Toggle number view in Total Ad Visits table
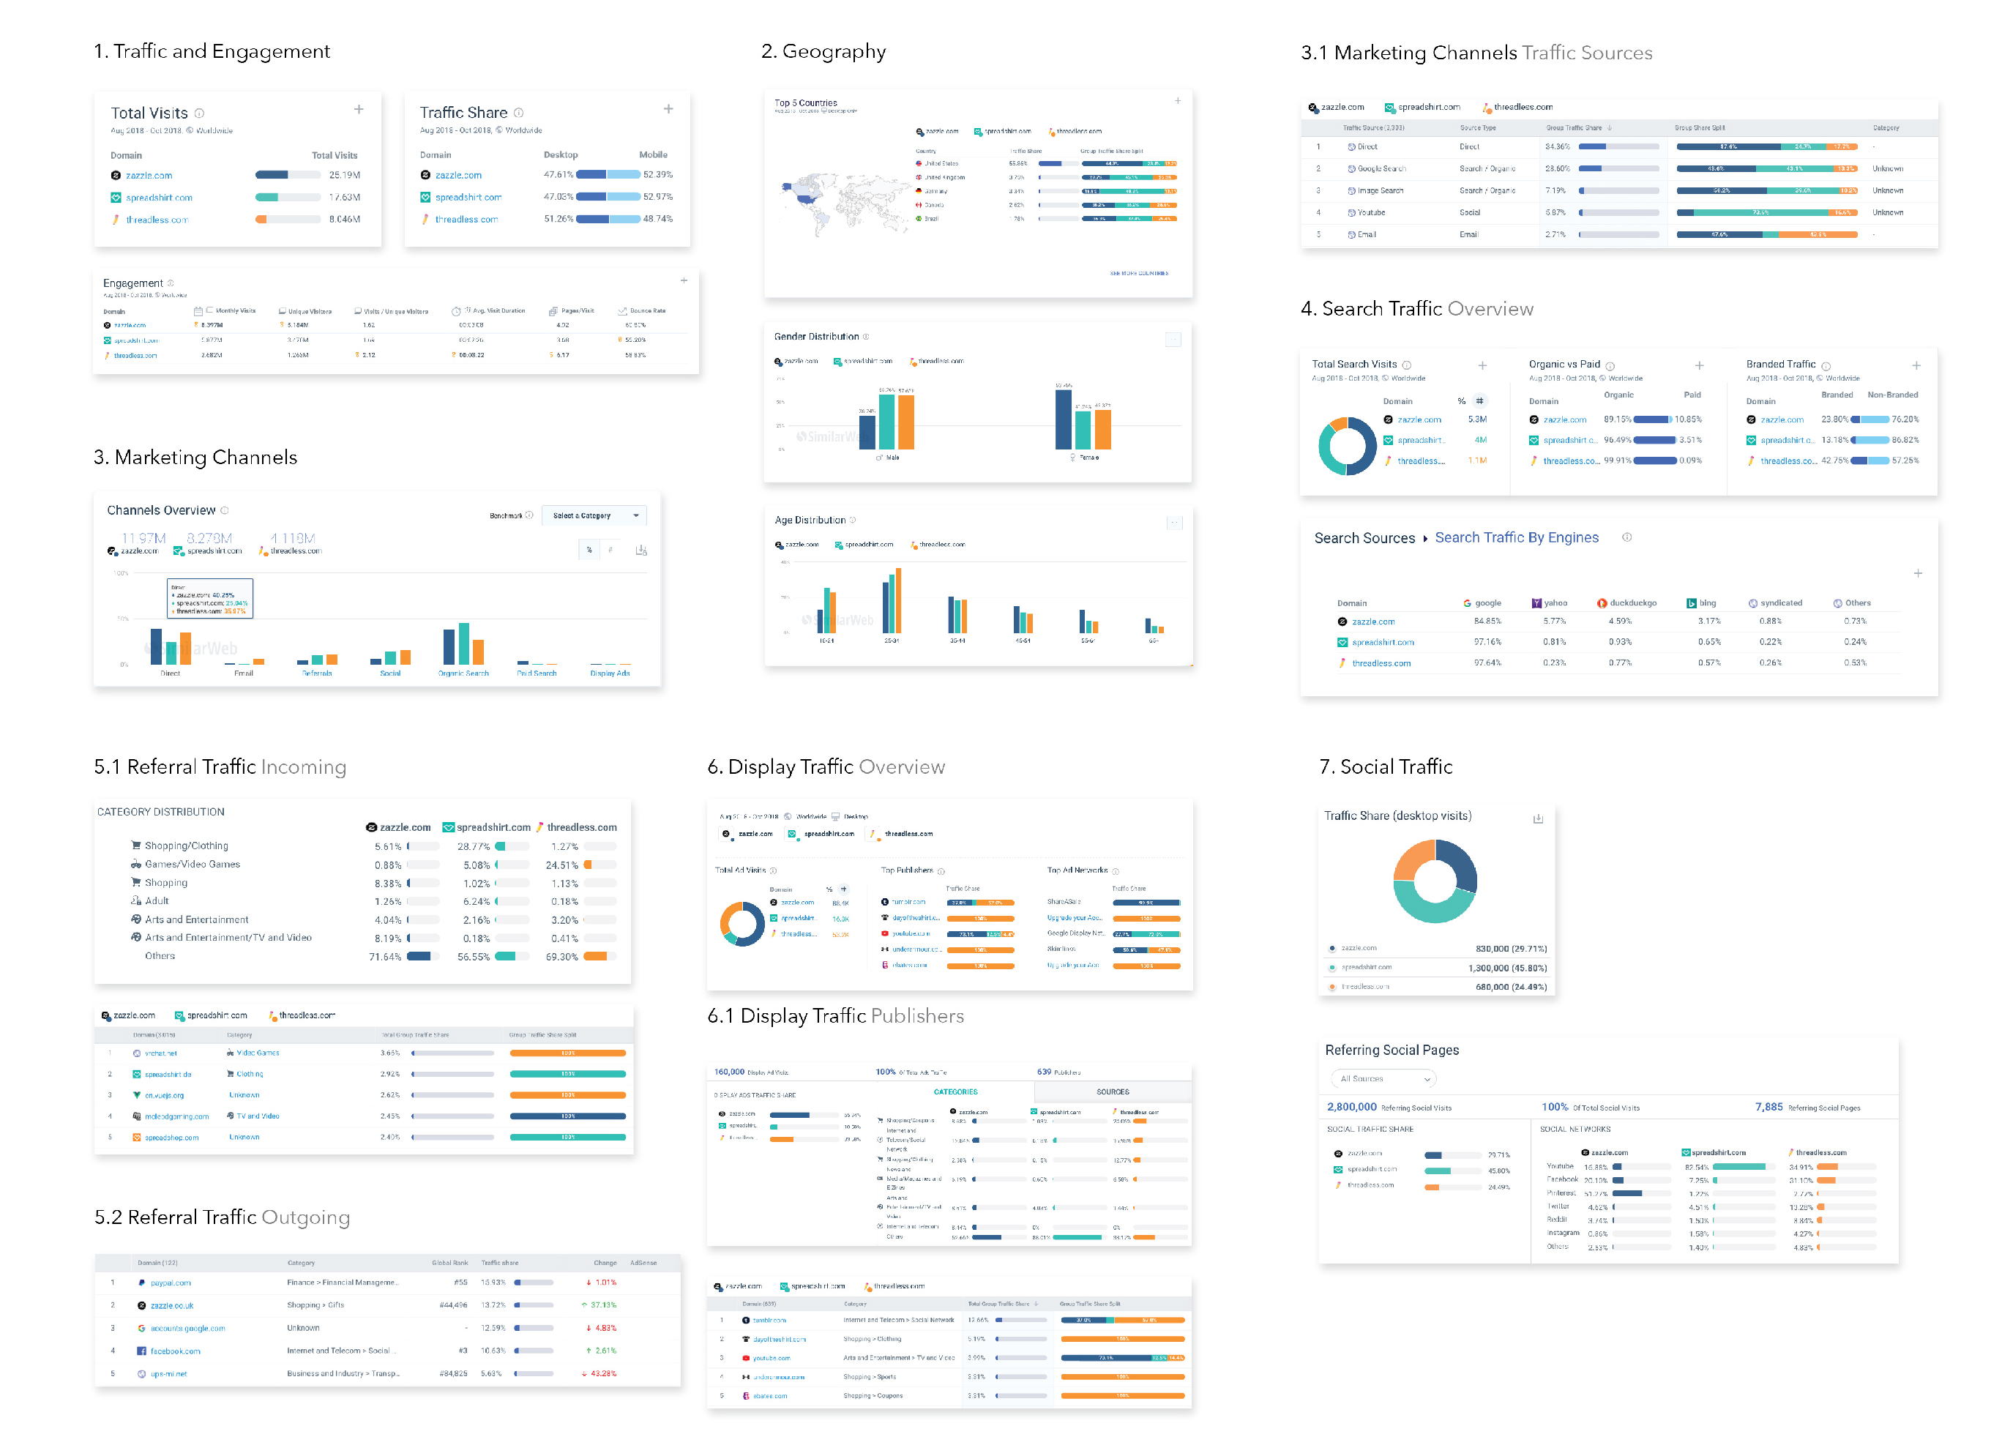 pos(844,889)
